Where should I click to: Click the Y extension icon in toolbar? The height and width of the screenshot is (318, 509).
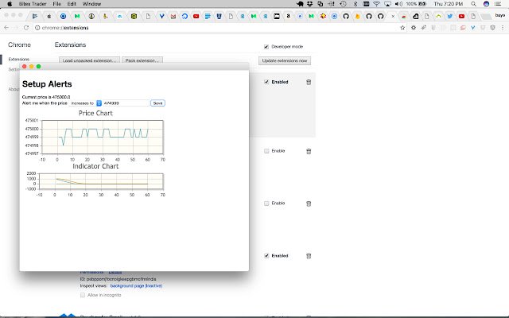pos(473,28)
